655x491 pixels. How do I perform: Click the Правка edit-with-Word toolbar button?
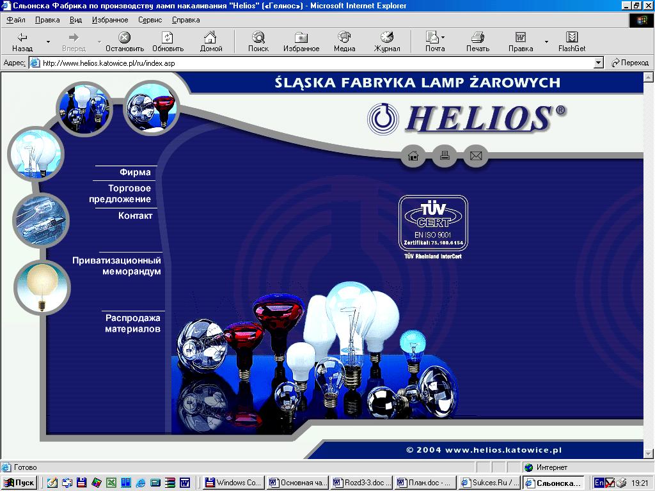point(521,42)
